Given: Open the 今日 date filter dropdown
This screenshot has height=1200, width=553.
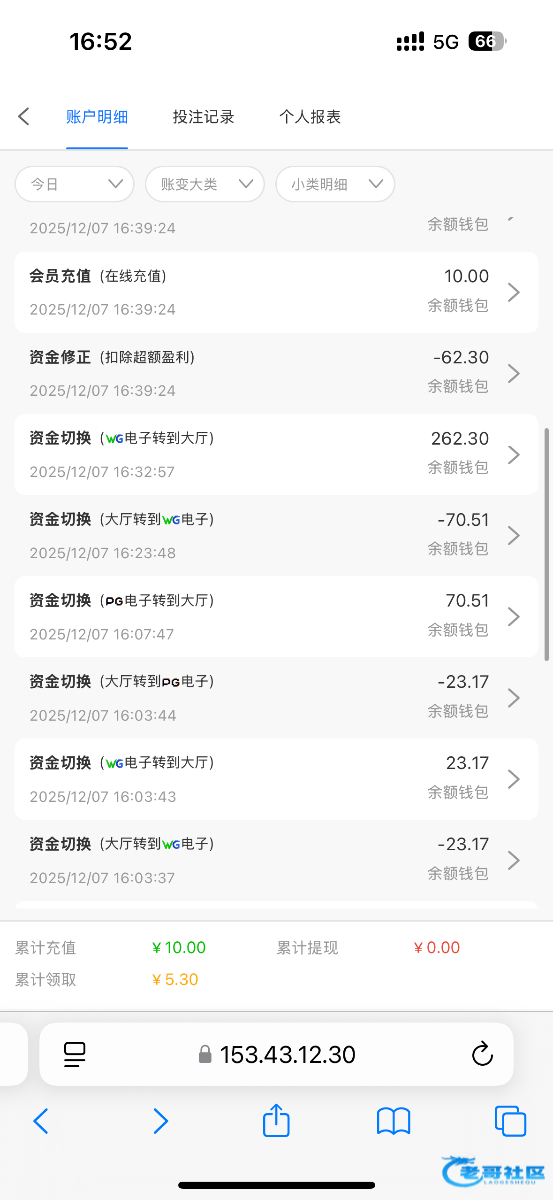Looking at the screenshot, I should [x=75, y=184].
